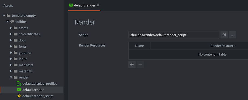Select the materials folder row

(x=32, y=71)
